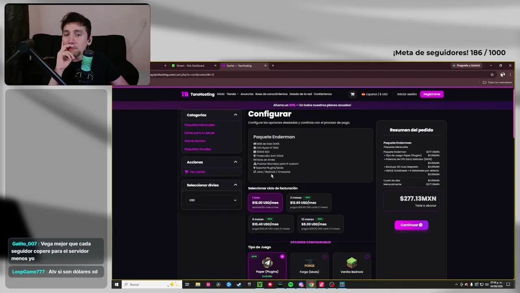Viewport: 520px width, 293px height.
Task: Show hidden system tray icons
Action: point(456,284)
